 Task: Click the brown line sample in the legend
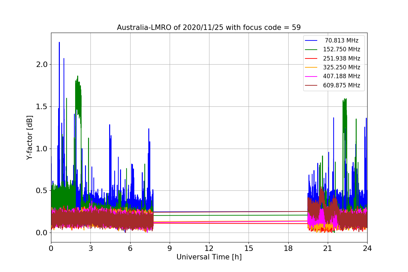(311, 85)
